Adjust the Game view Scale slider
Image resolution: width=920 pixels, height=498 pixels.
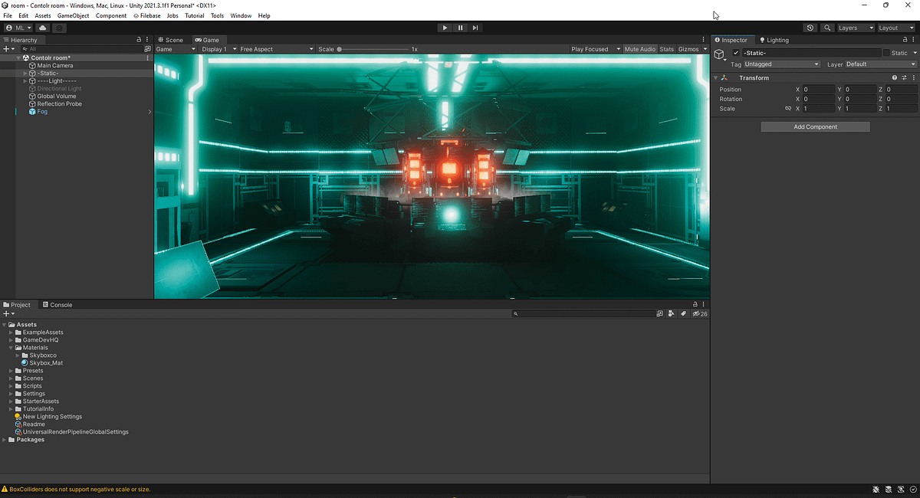(372, 49)
